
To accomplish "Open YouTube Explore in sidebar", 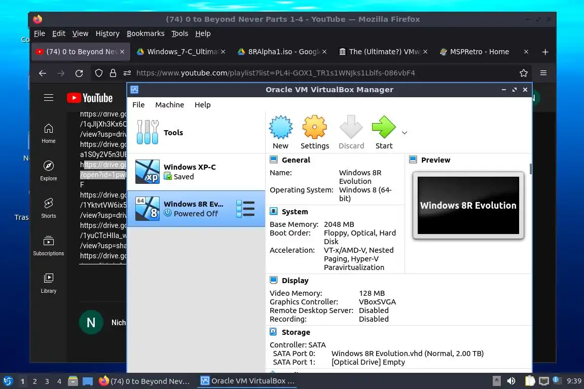I will click(49, 171).
